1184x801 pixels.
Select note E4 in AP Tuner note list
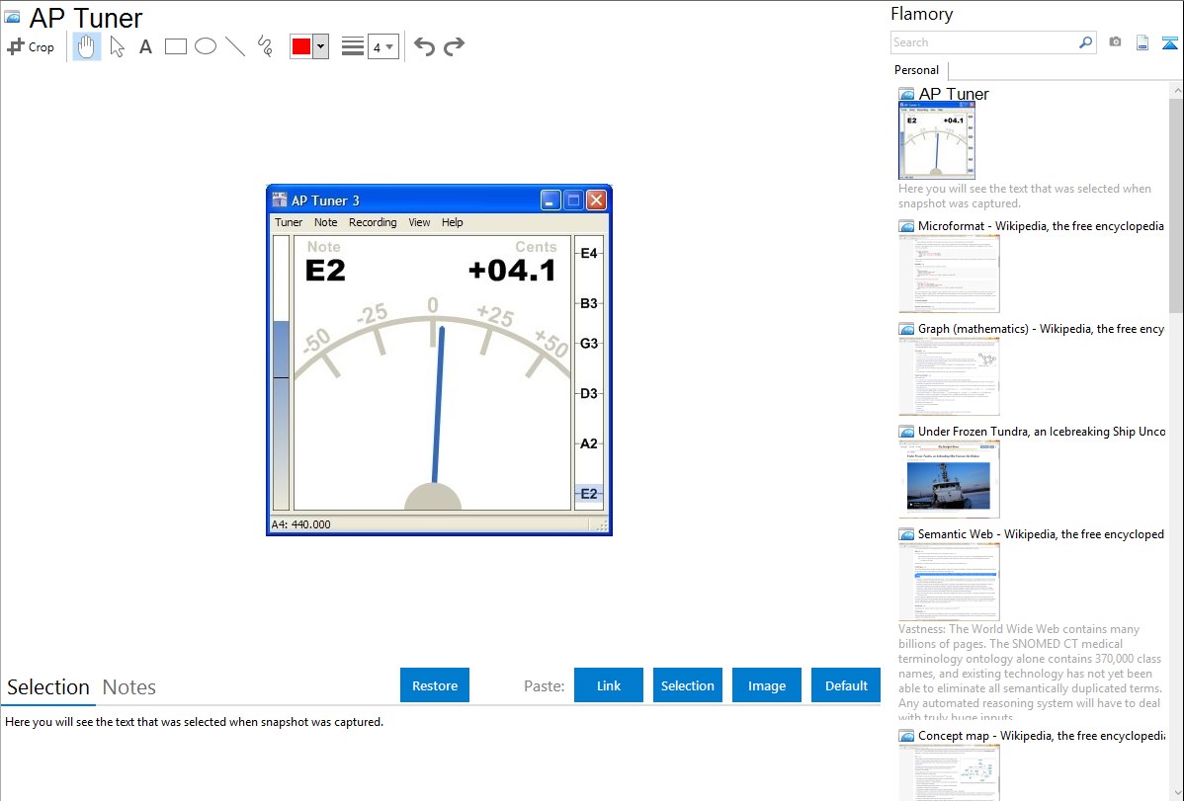[589, 254]
